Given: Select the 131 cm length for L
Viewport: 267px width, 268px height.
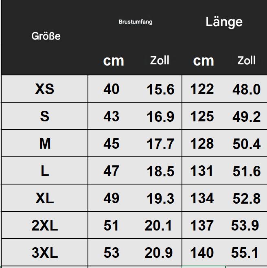Looking at the screenshot, I should tap(202, 171).
